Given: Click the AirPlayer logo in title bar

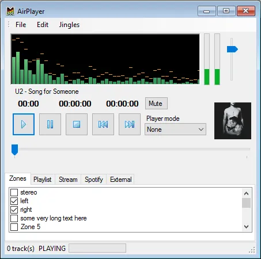Looking at the screenshot, I should [10, 12].
